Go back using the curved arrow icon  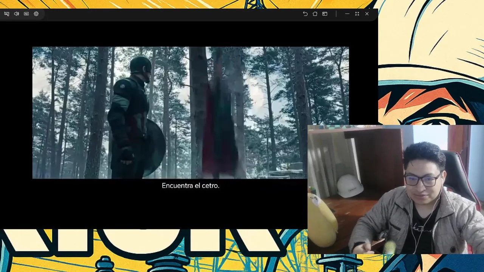pyautogui.click(x=305, y=14)
